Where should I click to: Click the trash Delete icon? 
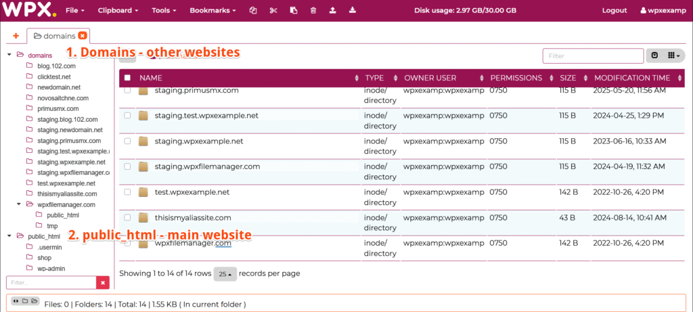tap(313, 11)
